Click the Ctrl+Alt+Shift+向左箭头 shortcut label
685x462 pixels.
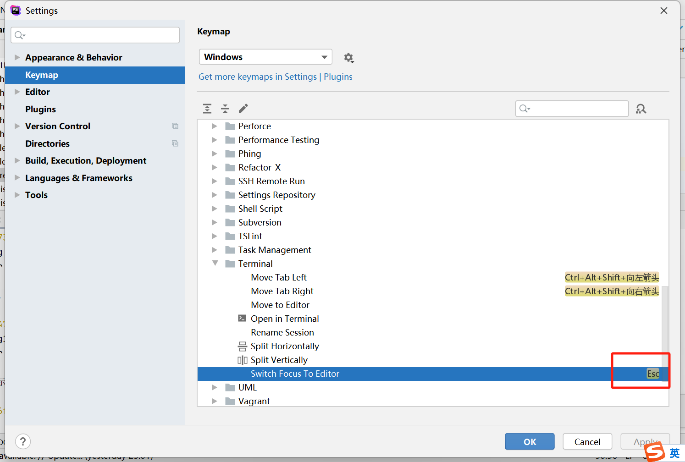click(612, 277)
